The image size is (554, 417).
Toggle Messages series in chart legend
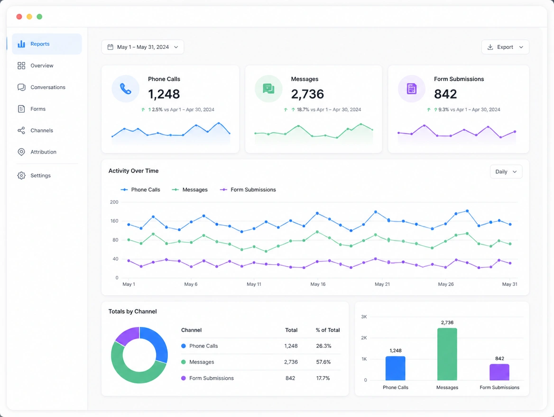pyautogui.click(x=190, y=190)
